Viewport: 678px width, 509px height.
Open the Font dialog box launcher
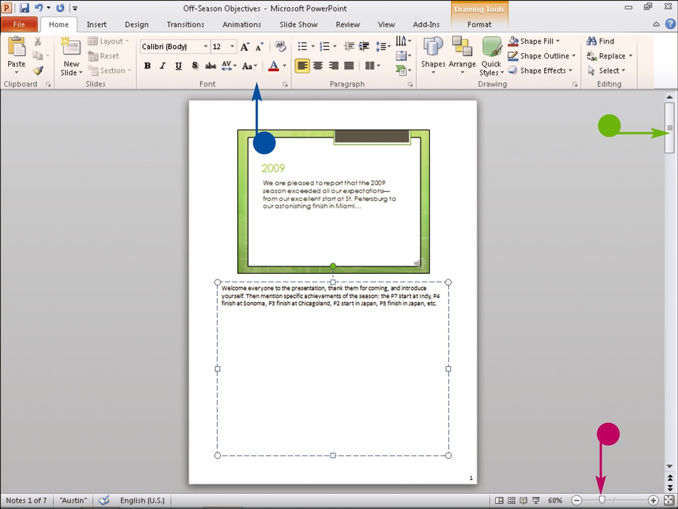tap(285, 85)
